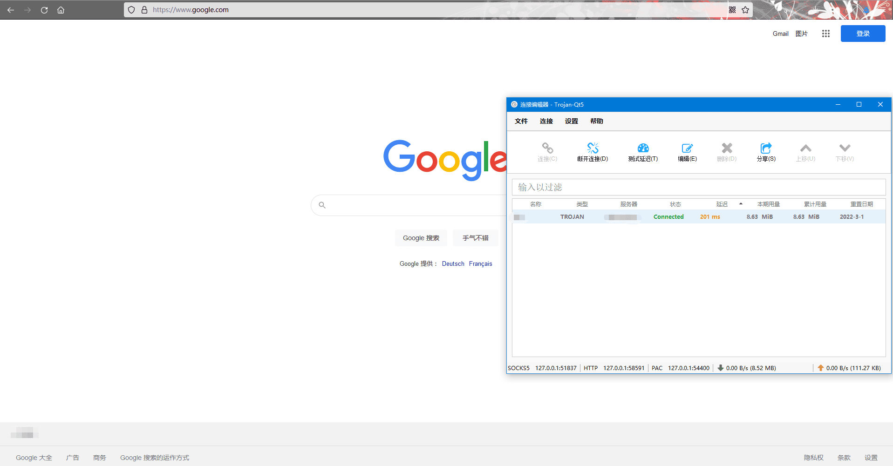Click PAC 127.0.0.1:54400 status entry
The image size is (893, 466).
click(x=681, y=368)
